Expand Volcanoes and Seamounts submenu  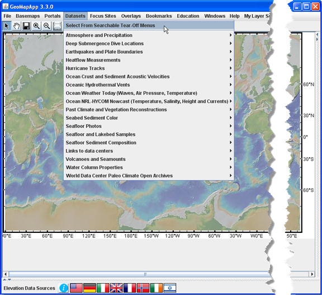pos(149,159)
